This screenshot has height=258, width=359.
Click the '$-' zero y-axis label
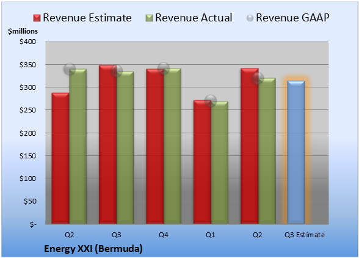33,224
